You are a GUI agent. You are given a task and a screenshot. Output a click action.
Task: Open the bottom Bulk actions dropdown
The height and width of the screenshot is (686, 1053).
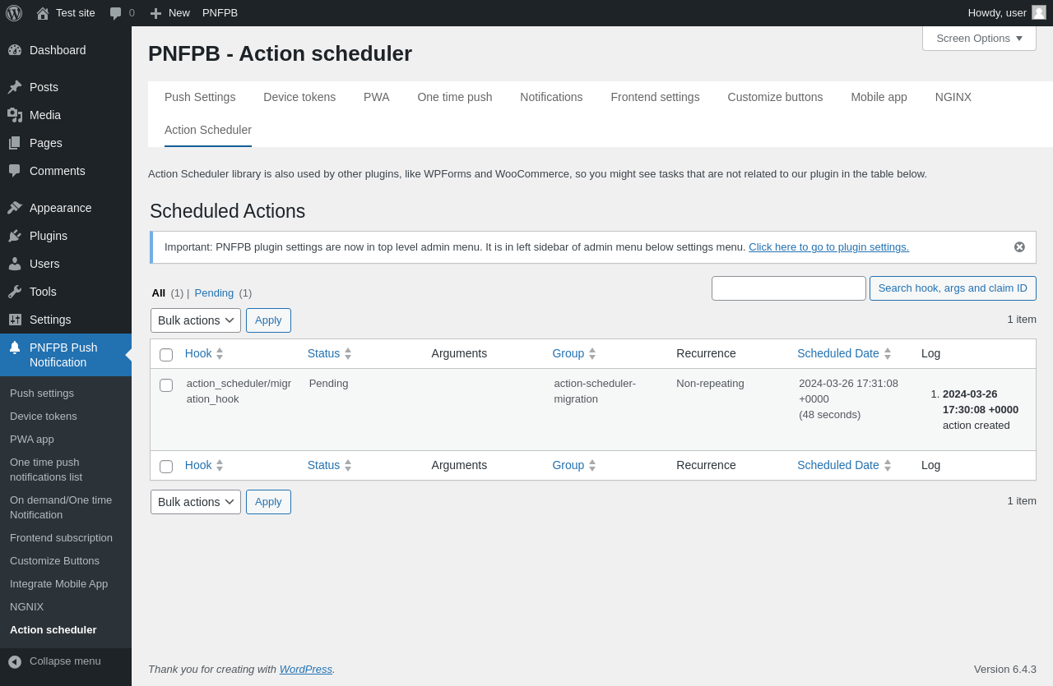[x=196, y=502]
